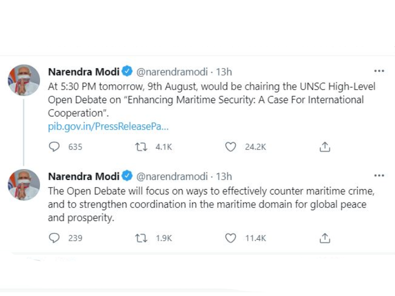395x296 pixels.
Task: Open more options on first tweet
Action: [x=379, y=71]
